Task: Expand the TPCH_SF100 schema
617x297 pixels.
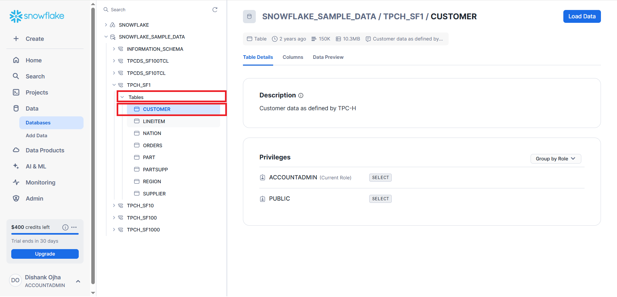Action: (x=114, y=218)
